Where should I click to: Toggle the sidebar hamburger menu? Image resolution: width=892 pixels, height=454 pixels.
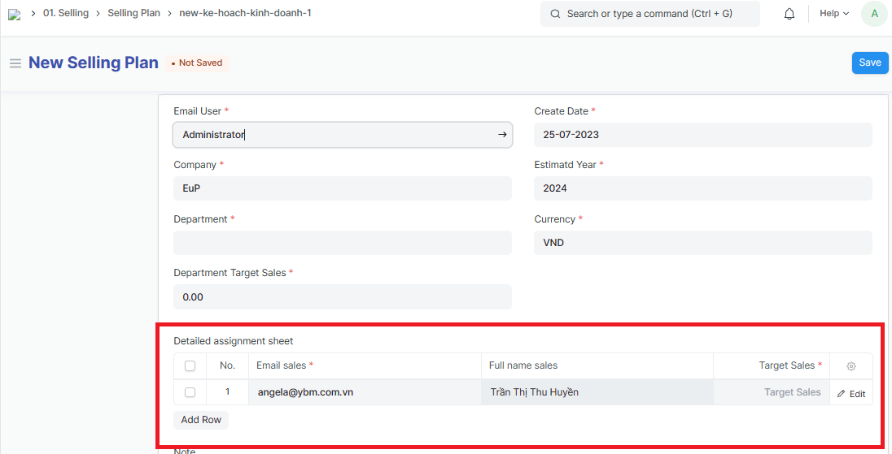click(15, 63)
